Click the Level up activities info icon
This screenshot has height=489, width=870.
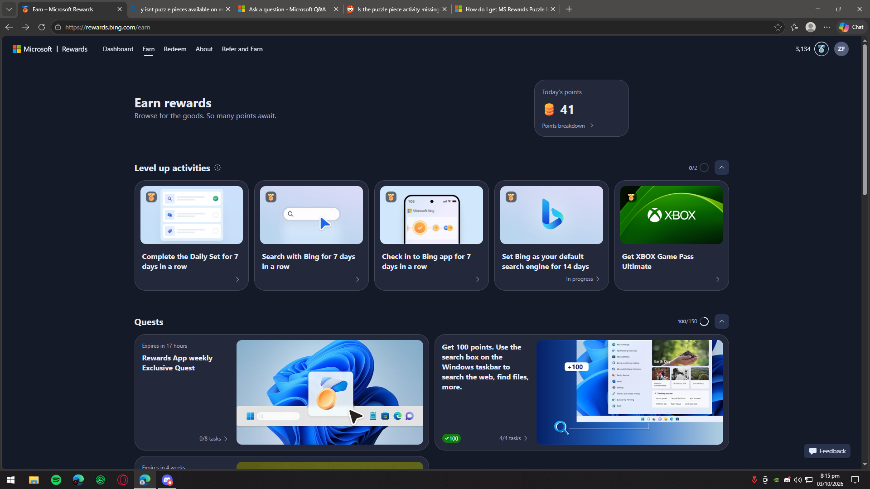(x=217, y=168)
